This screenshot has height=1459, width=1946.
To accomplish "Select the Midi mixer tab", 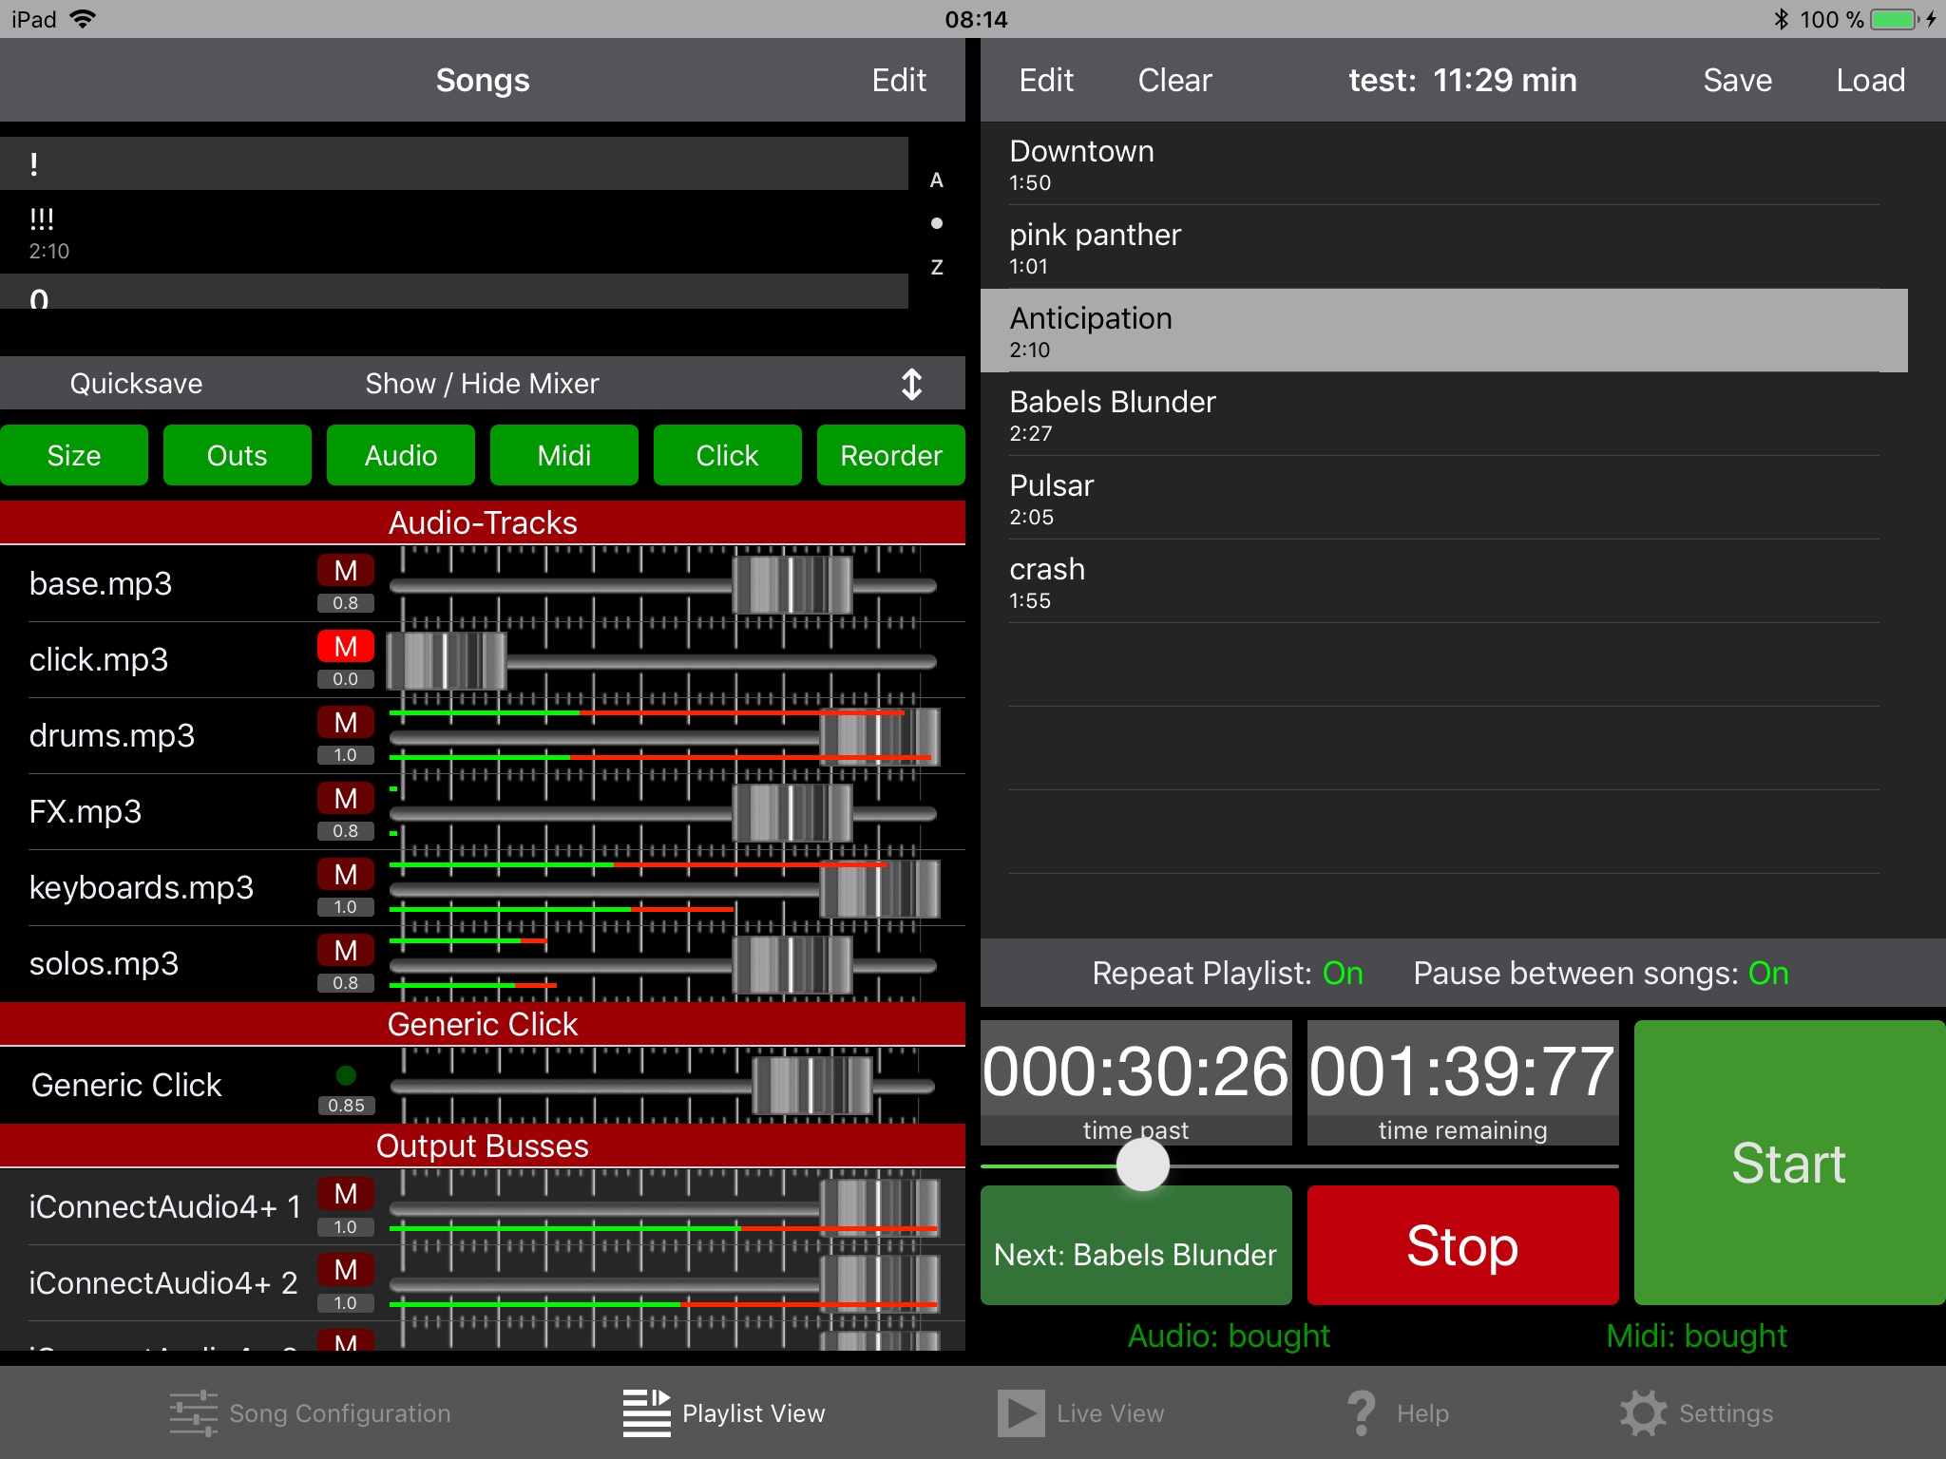I will 563,456.
